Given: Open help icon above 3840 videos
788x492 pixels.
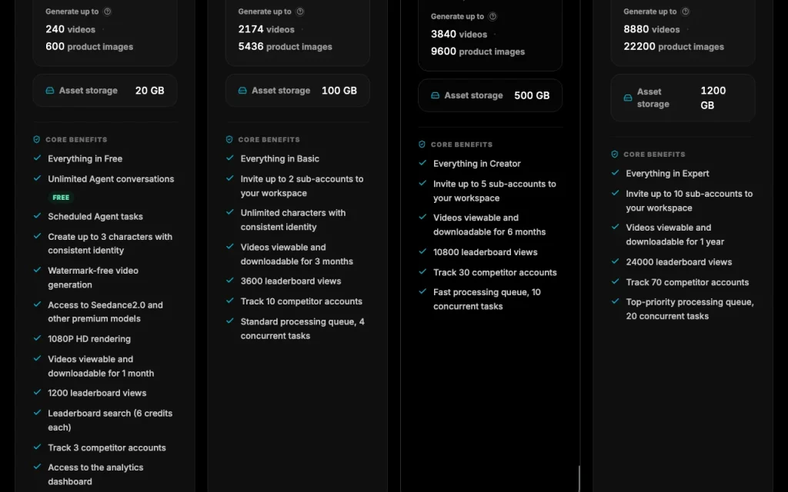Looking at the screenshot, I should pyautogui.click(x=493, y=17).
